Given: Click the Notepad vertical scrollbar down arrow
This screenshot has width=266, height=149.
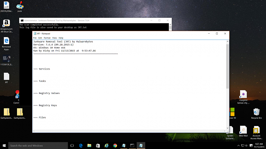Looking at the screenshot, I should tap(227, 128).
